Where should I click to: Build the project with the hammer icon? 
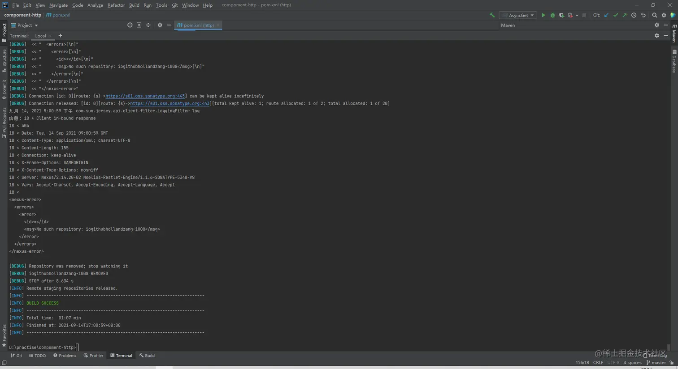pos(492,15)
